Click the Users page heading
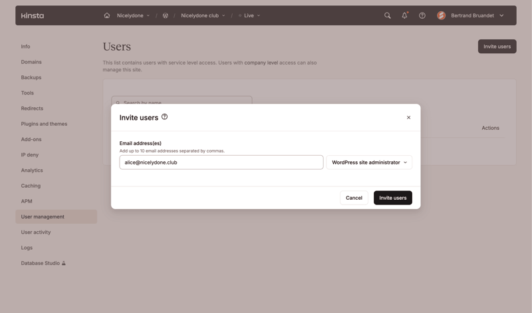The width and height of the screenshot is (532, 313). click(117, 47)
